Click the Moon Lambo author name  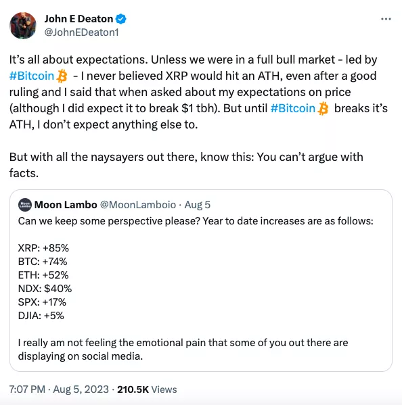pos(66,205)
